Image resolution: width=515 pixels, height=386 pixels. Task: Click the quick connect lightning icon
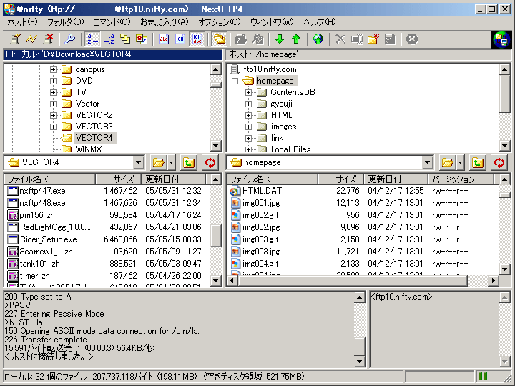pyautogui.click(x=31, y=39)
